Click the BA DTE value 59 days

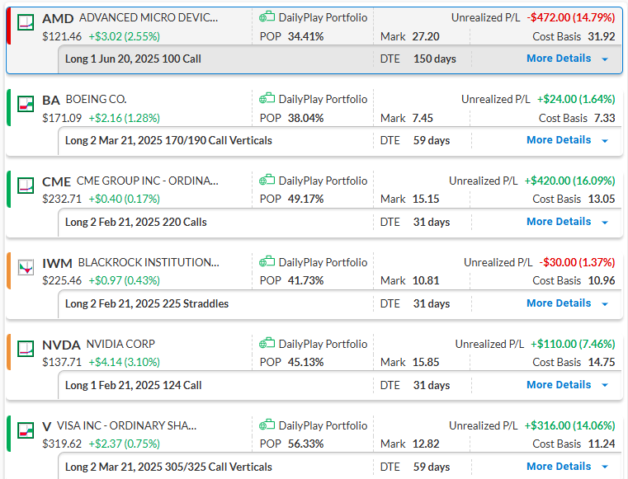pos(432,140)
